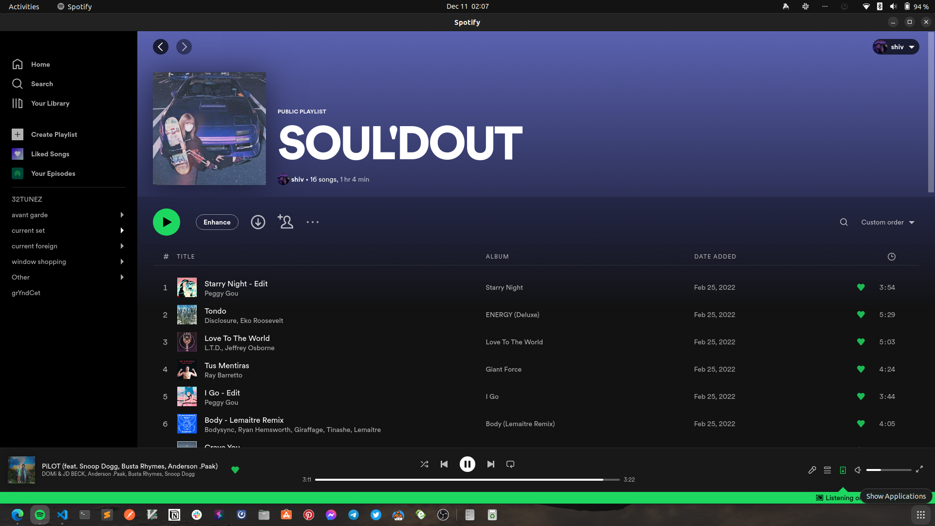Open the shiv owner profile link

pyautogui.click(x=298, y=179)
